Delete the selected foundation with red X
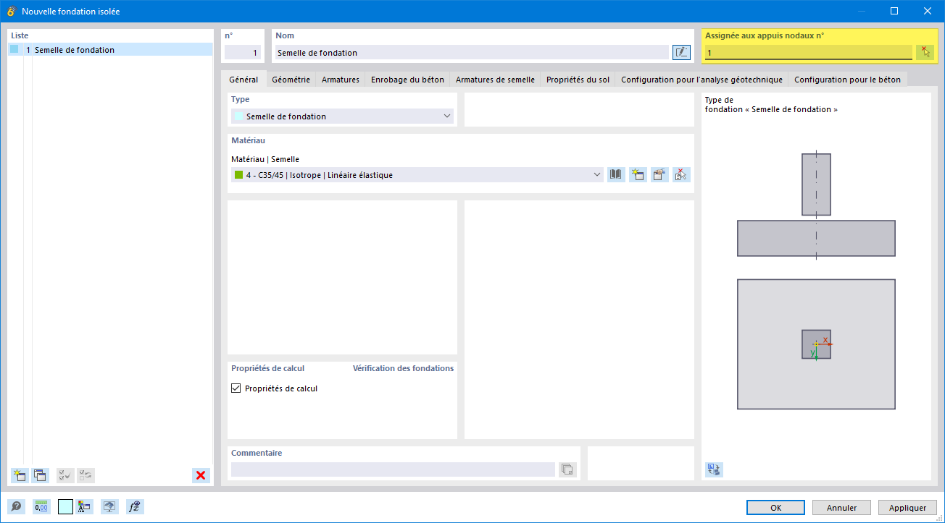945x523 pixels. pyautogui.click(x=201, y=475)
